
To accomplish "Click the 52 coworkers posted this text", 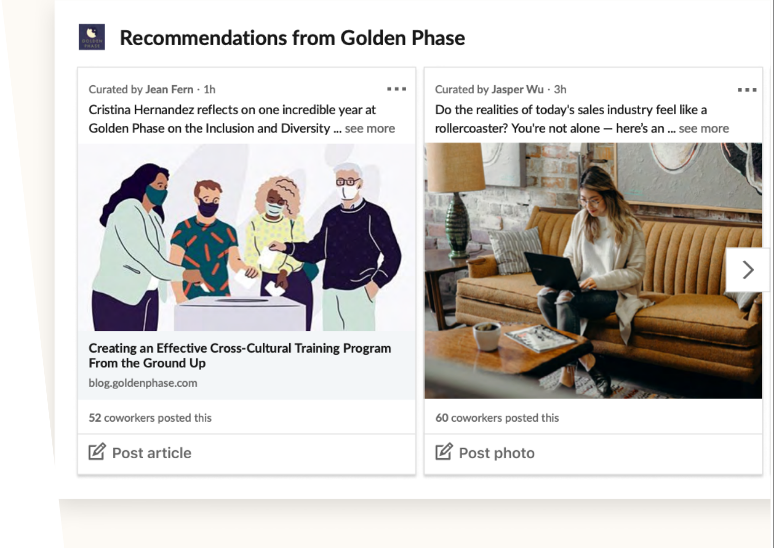I will (x=150, y=418).
